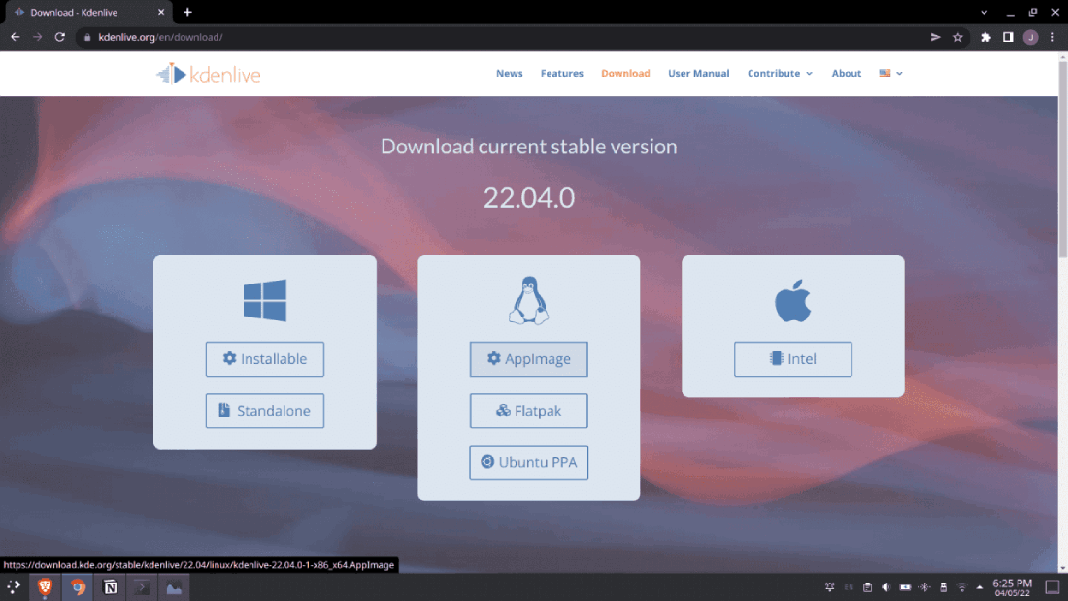
Task: Expand the language flag selector
Action: coord(890,73)
